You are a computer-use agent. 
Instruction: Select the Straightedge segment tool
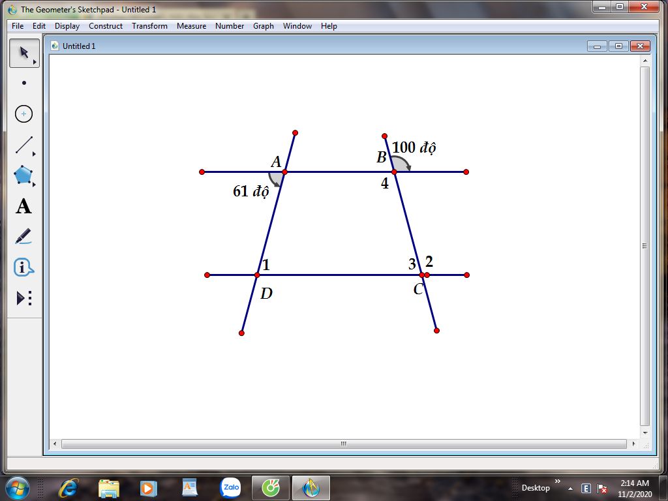[24, 145]
